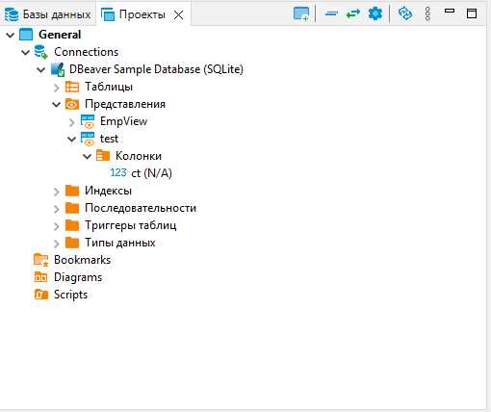Click the blue chain link toolbar icon
The height and width of the screenshot is (412, 491).
(x=405, y=13)
